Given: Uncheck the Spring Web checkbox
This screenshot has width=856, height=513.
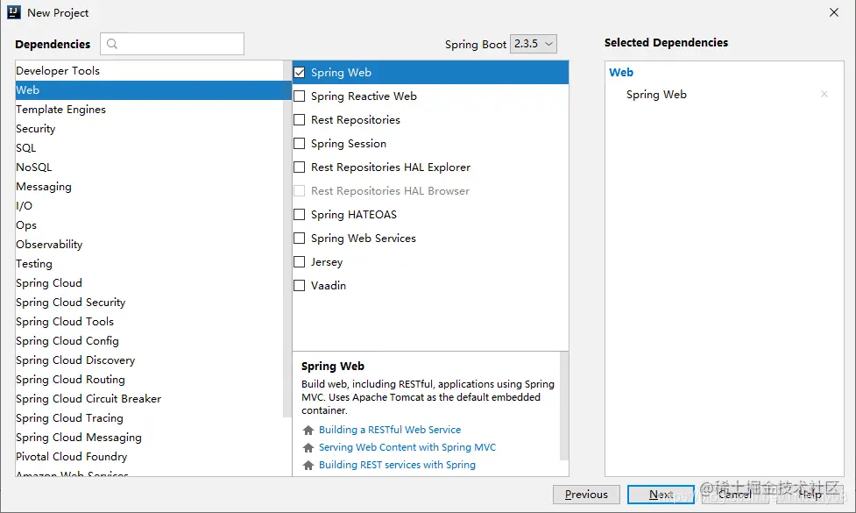Looking at the screenshot, I should tap(300, 73).
